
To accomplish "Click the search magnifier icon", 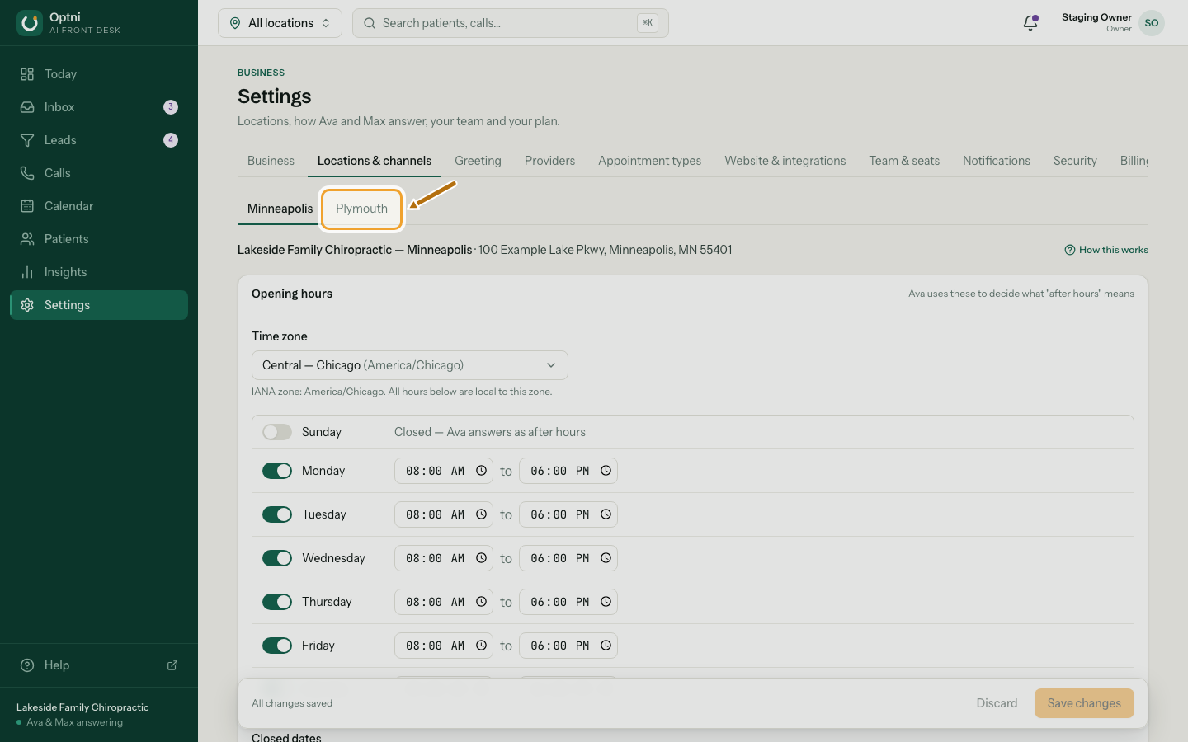I will (370, 23).
